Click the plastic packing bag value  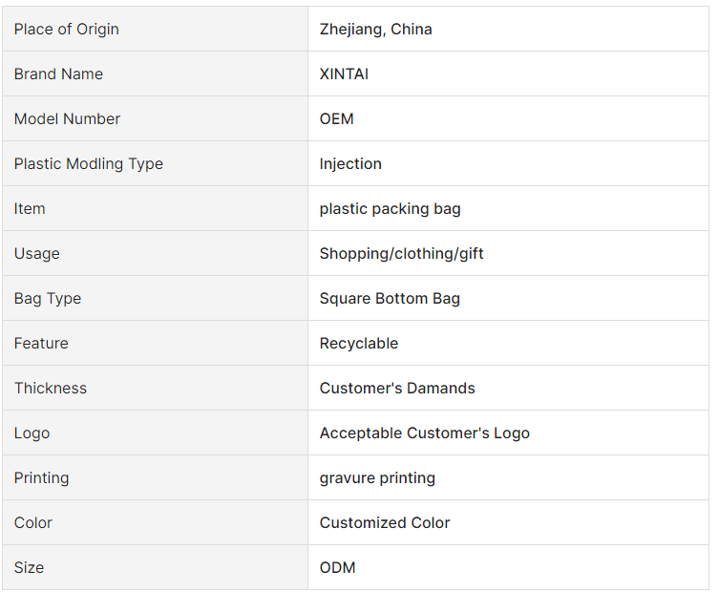tap(391, 209)
